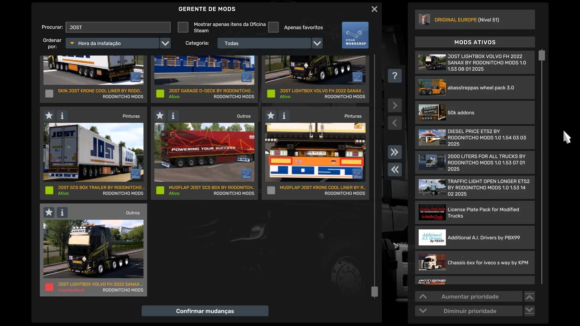Click the Procurar search field
Viewport: 580px width, 326px height.
pos(118,27)
